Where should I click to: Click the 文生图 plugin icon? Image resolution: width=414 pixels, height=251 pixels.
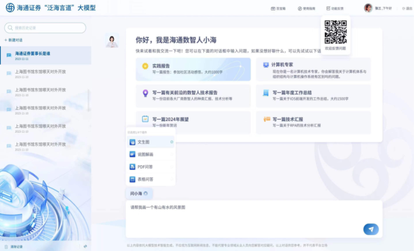coord(132,142)
